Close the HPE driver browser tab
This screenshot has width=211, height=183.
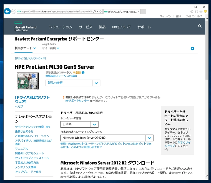[x=139, y=12]
